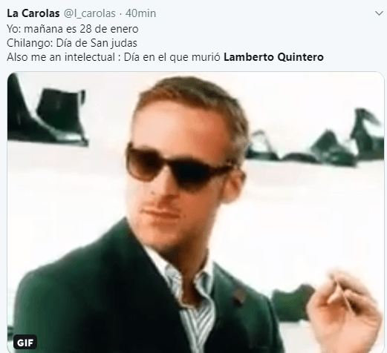The width and height of the screenshot is (387, 353).
Task: Open the @l_carolas handle link
Action: tap(90, 13)
